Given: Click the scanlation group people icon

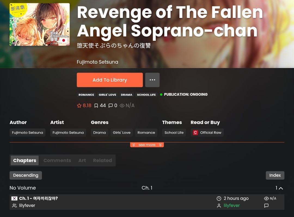Looking at the screenshot, I should (14, 206).
